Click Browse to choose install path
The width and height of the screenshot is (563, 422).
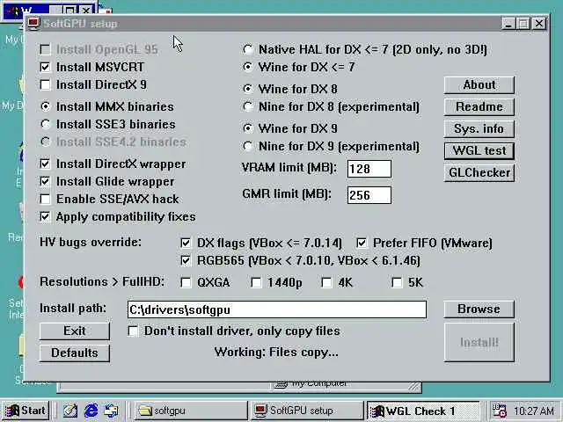point(479,309)
